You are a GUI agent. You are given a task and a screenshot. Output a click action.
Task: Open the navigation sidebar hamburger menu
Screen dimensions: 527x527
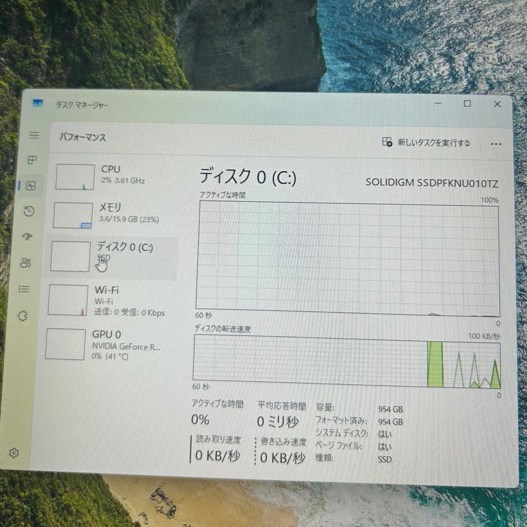pyautogui.click(x=34, y=136)
